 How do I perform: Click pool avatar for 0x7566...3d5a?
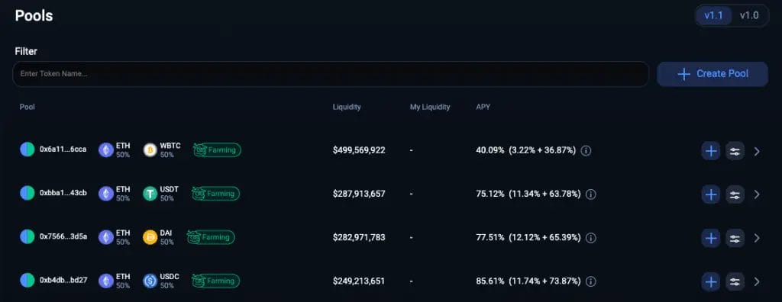point(27,237)
